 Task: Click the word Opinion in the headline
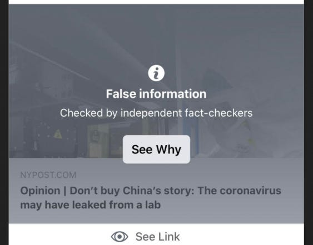pyautogui.click(x=40, y=191)
